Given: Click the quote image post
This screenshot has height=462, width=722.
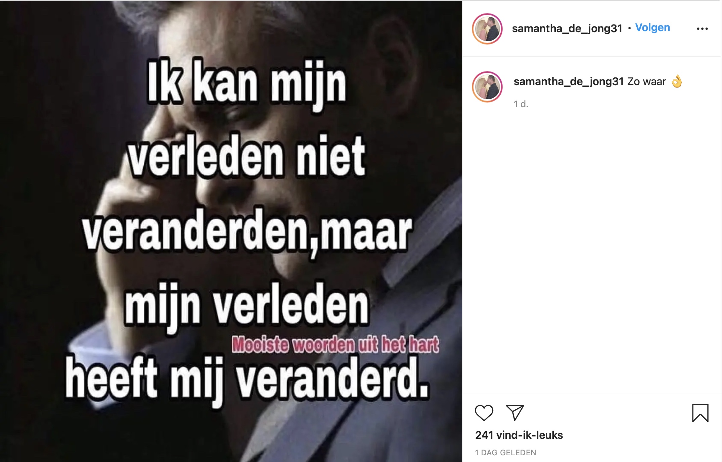Looking at the screenshot, I should tap(231, 231).
